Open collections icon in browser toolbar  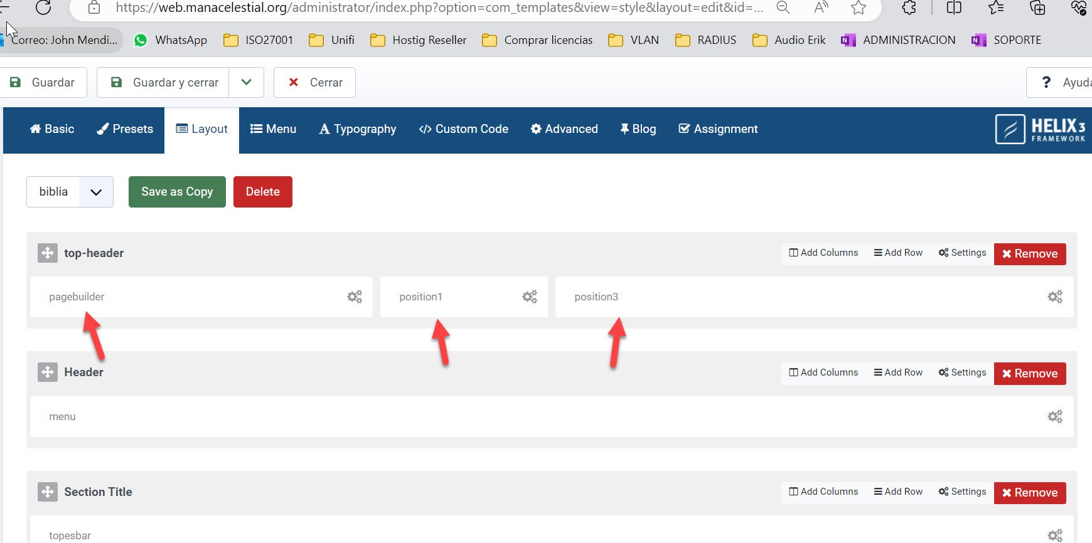[1037, 8]
